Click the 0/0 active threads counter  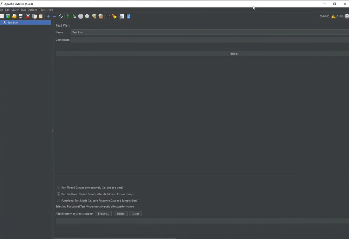[341, 16]
